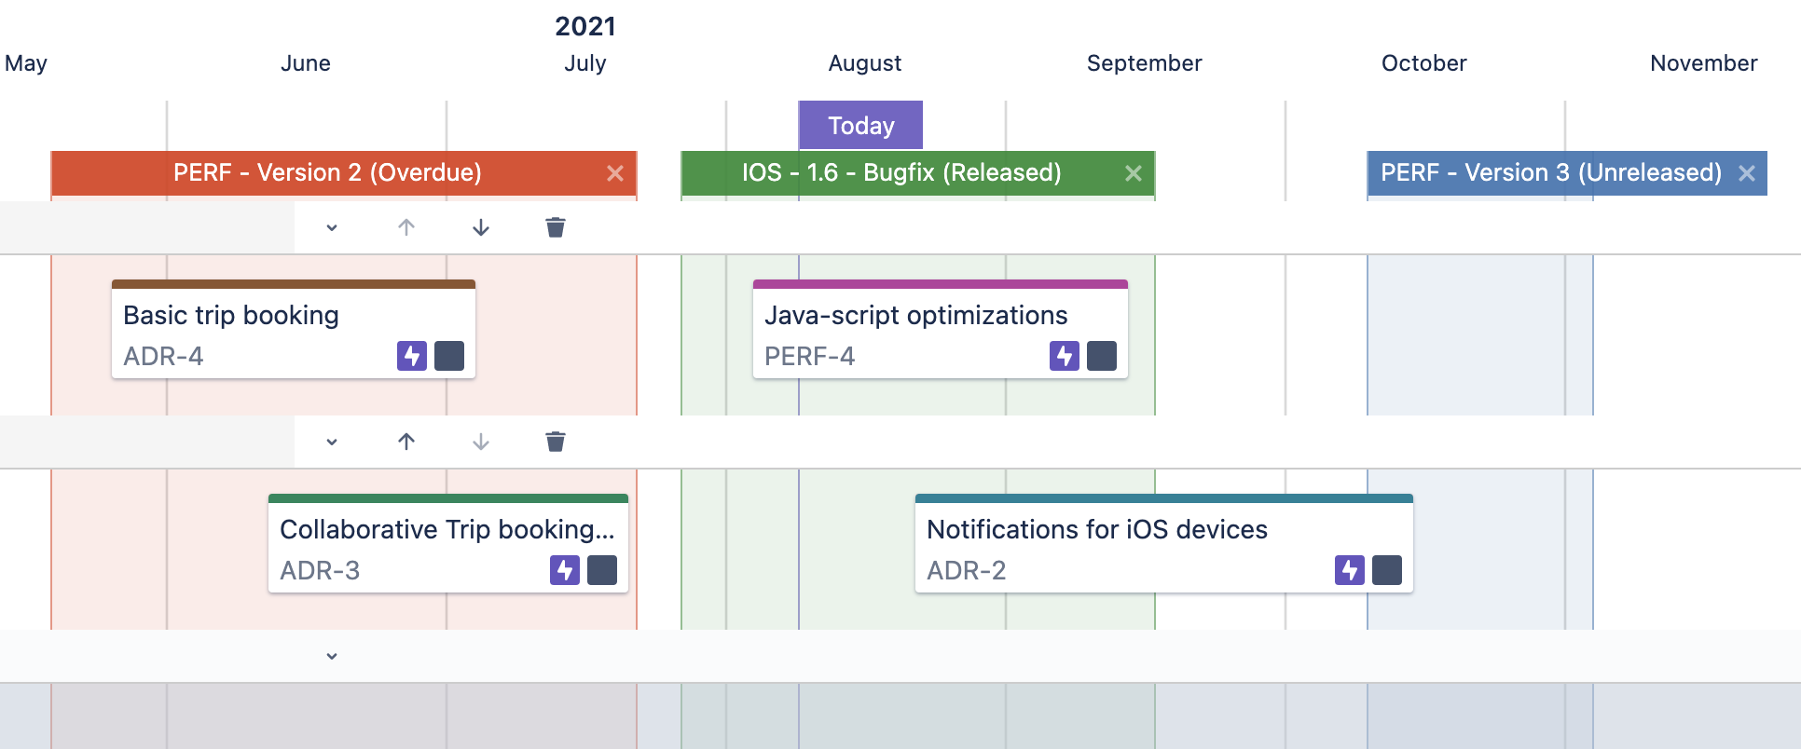Remove PERF - Version 3 (Unreleased) release
This screenshot has height=749, width=1801.
(x=1747, y=173)
